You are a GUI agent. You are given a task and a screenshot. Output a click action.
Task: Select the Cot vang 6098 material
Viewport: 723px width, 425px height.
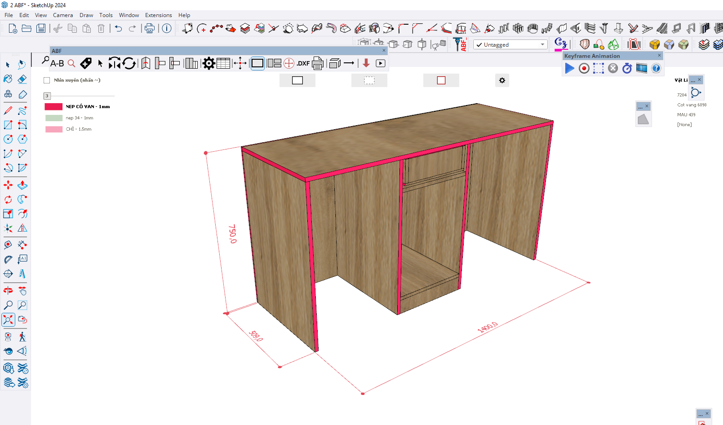click(x=692, y=105)
